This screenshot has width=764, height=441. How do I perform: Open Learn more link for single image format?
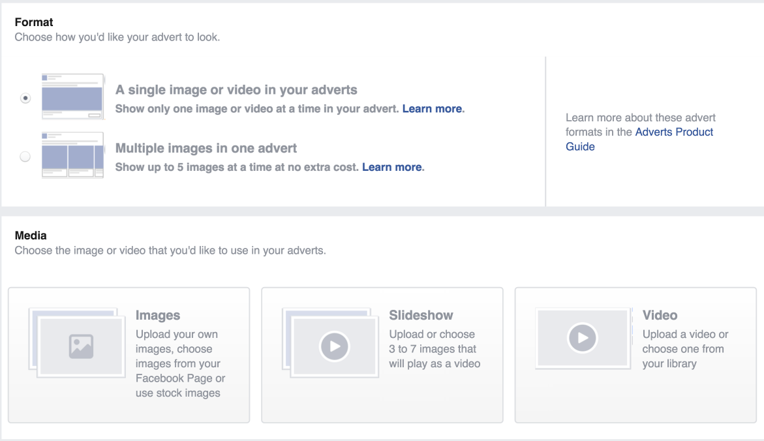[x=432, y=109]
